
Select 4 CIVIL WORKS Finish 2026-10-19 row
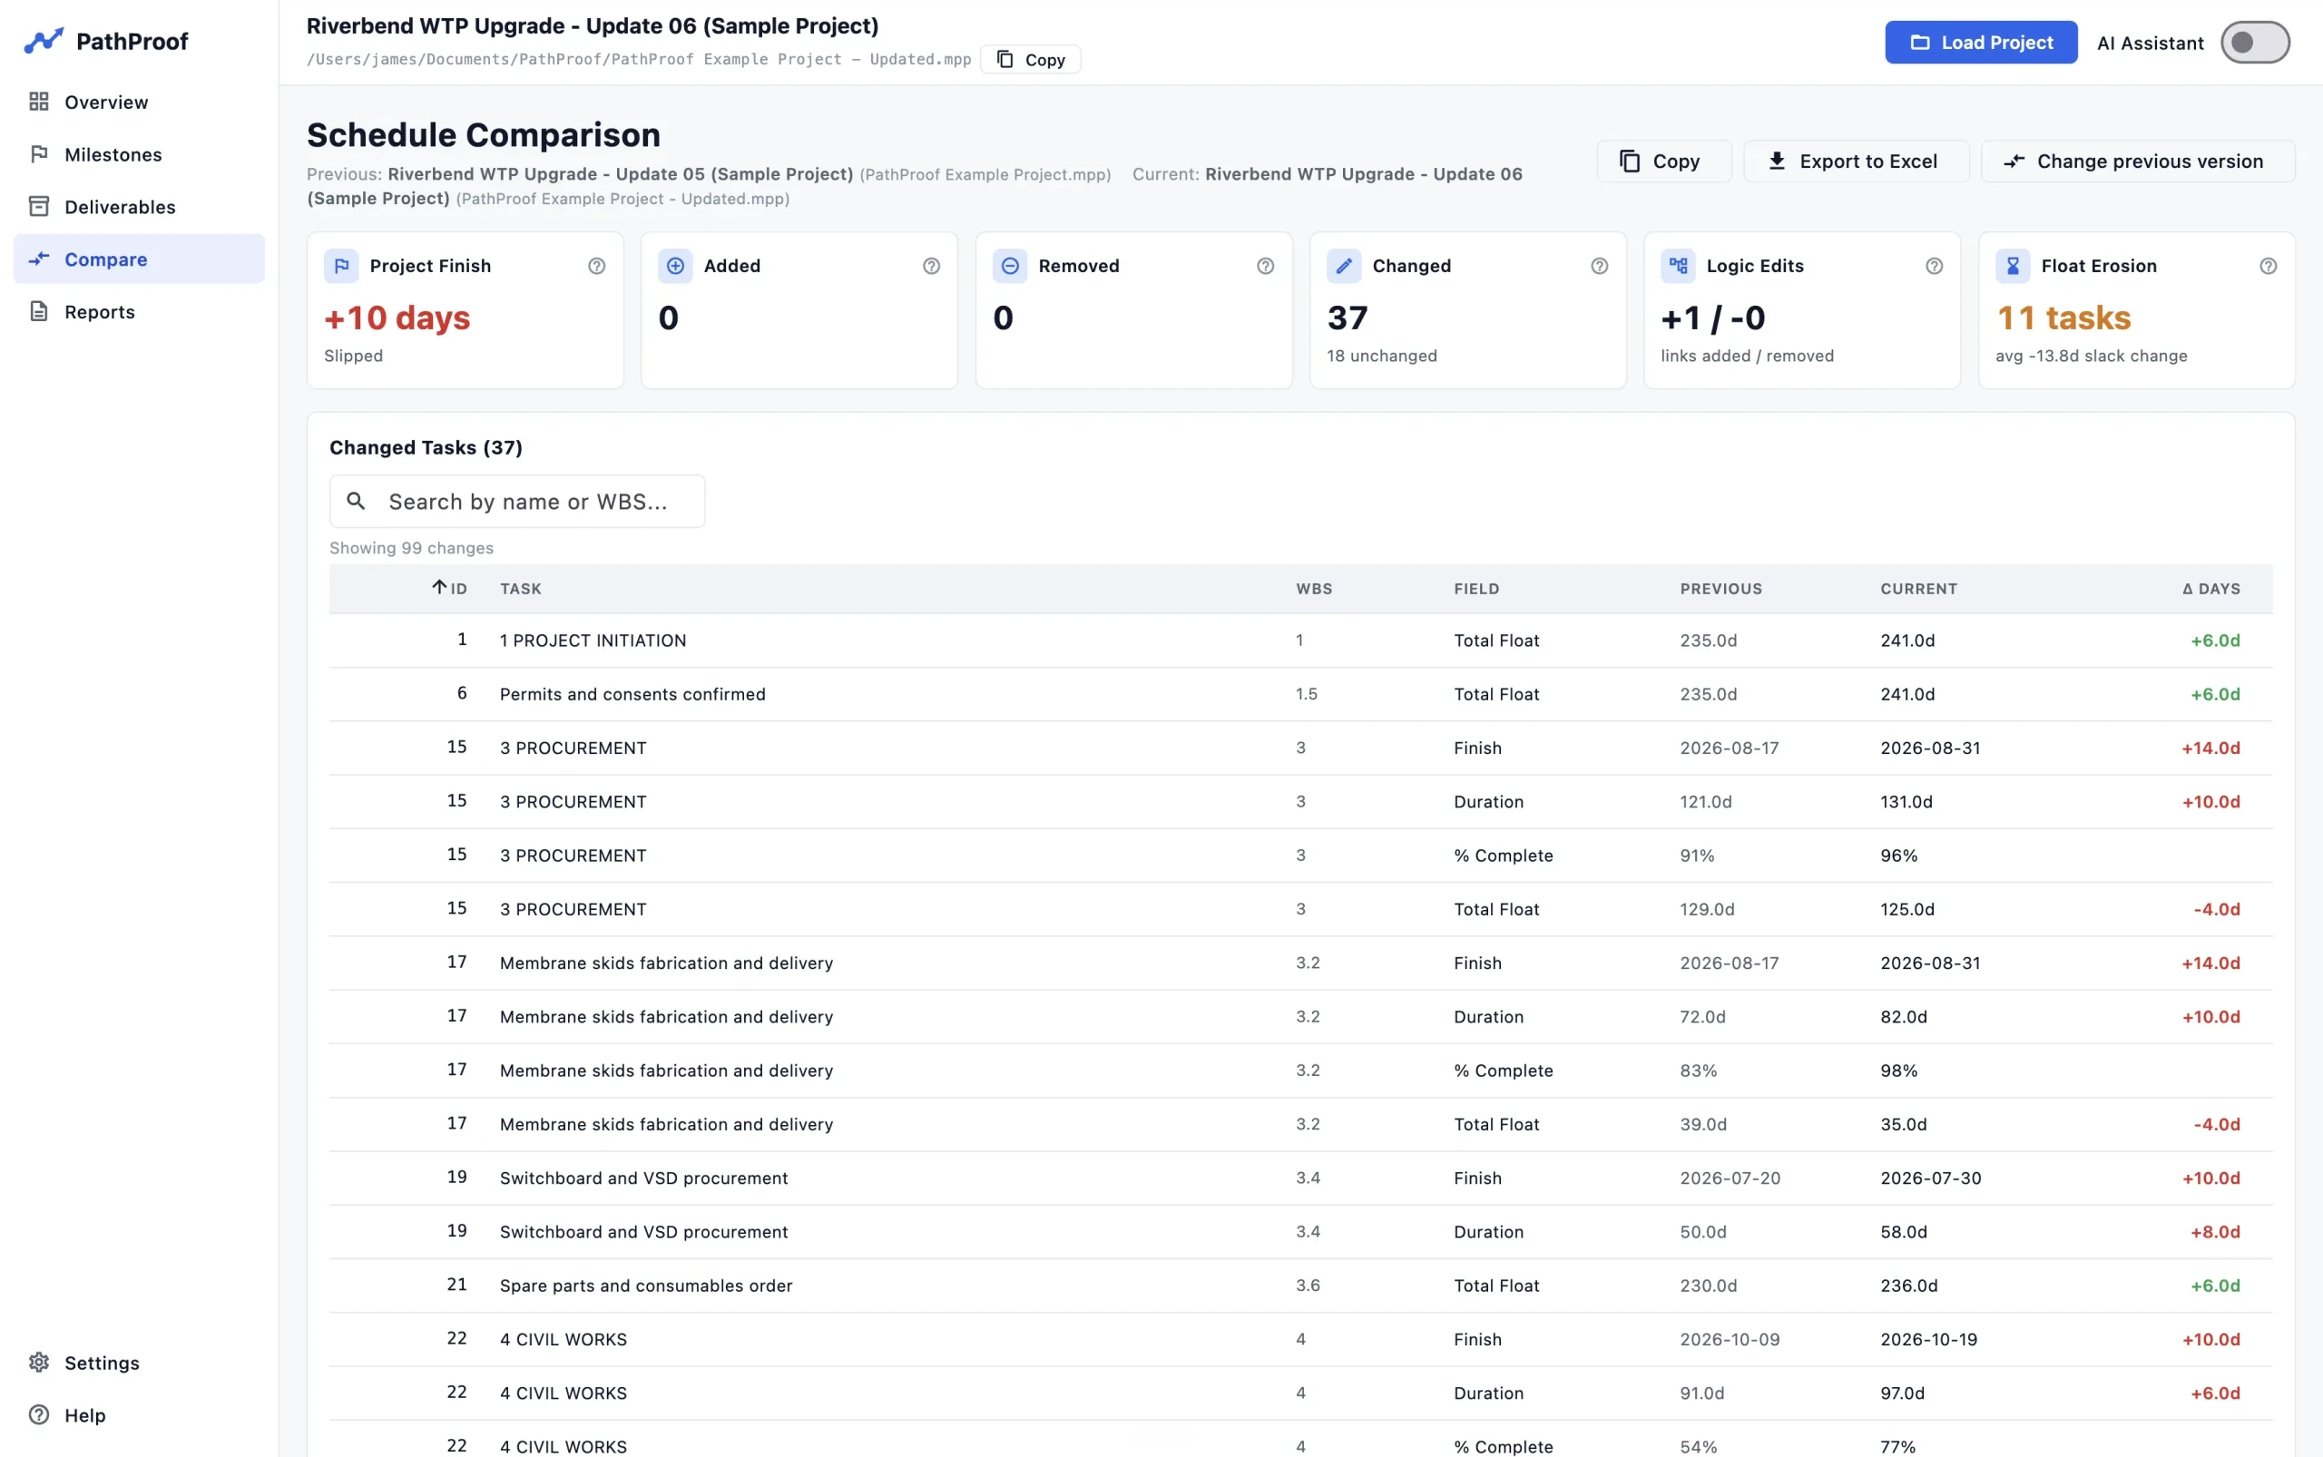click(1300, 1339)
